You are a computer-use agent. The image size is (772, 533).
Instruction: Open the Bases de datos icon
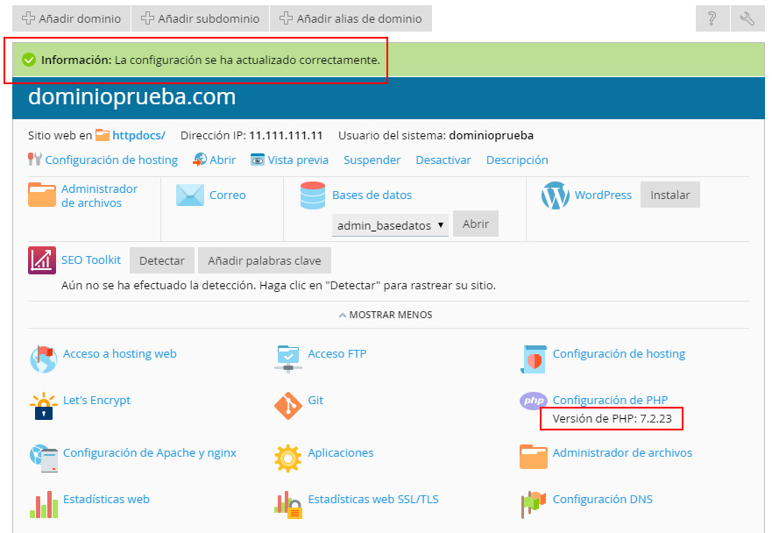(x=313, y=195)
